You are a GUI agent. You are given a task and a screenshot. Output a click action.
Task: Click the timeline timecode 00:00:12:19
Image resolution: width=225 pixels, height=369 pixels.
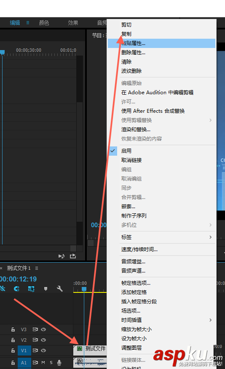(19, 279)
